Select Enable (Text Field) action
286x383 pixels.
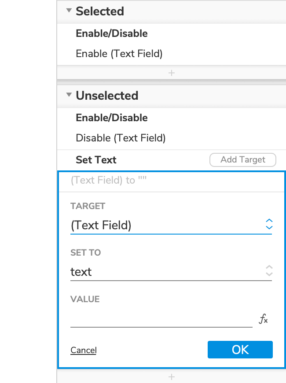pos(119,54)
